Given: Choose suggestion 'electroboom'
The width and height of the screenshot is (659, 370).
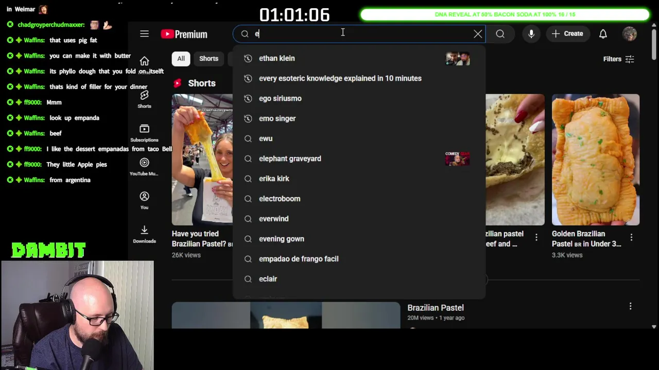Looking at the screenshot, I should 359,199.
